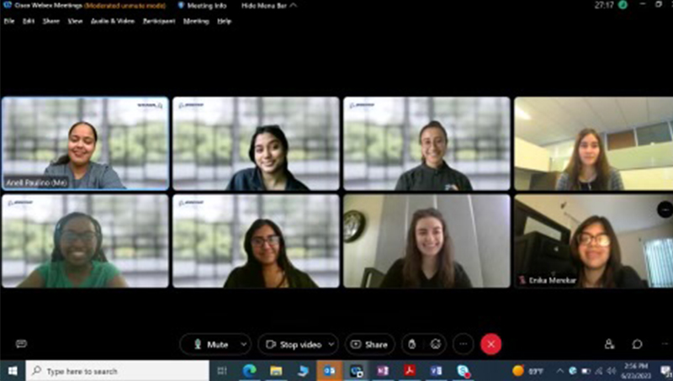Open File Explorer from taskbar
Screen dimensions: 673x381
276,371
